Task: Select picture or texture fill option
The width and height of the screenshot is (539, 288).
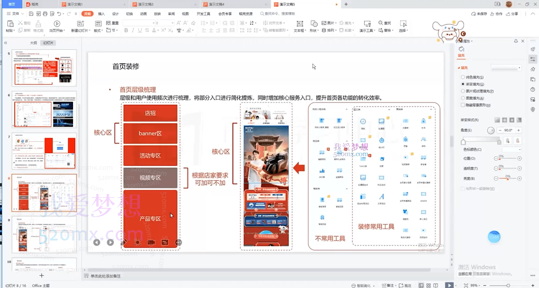Action: point(463,91)
